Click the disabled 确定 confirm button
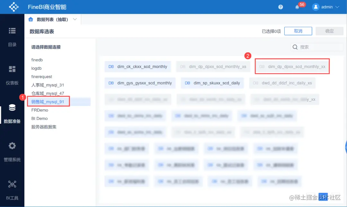The width and height of the screenshot is (347, 207). pyautogui.click(x=330, y=31)
